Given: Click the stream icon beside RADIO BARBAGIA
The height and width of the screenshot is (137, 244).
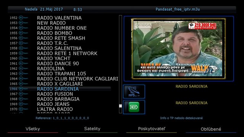Looking at the screenshot, I should point(23,99).
